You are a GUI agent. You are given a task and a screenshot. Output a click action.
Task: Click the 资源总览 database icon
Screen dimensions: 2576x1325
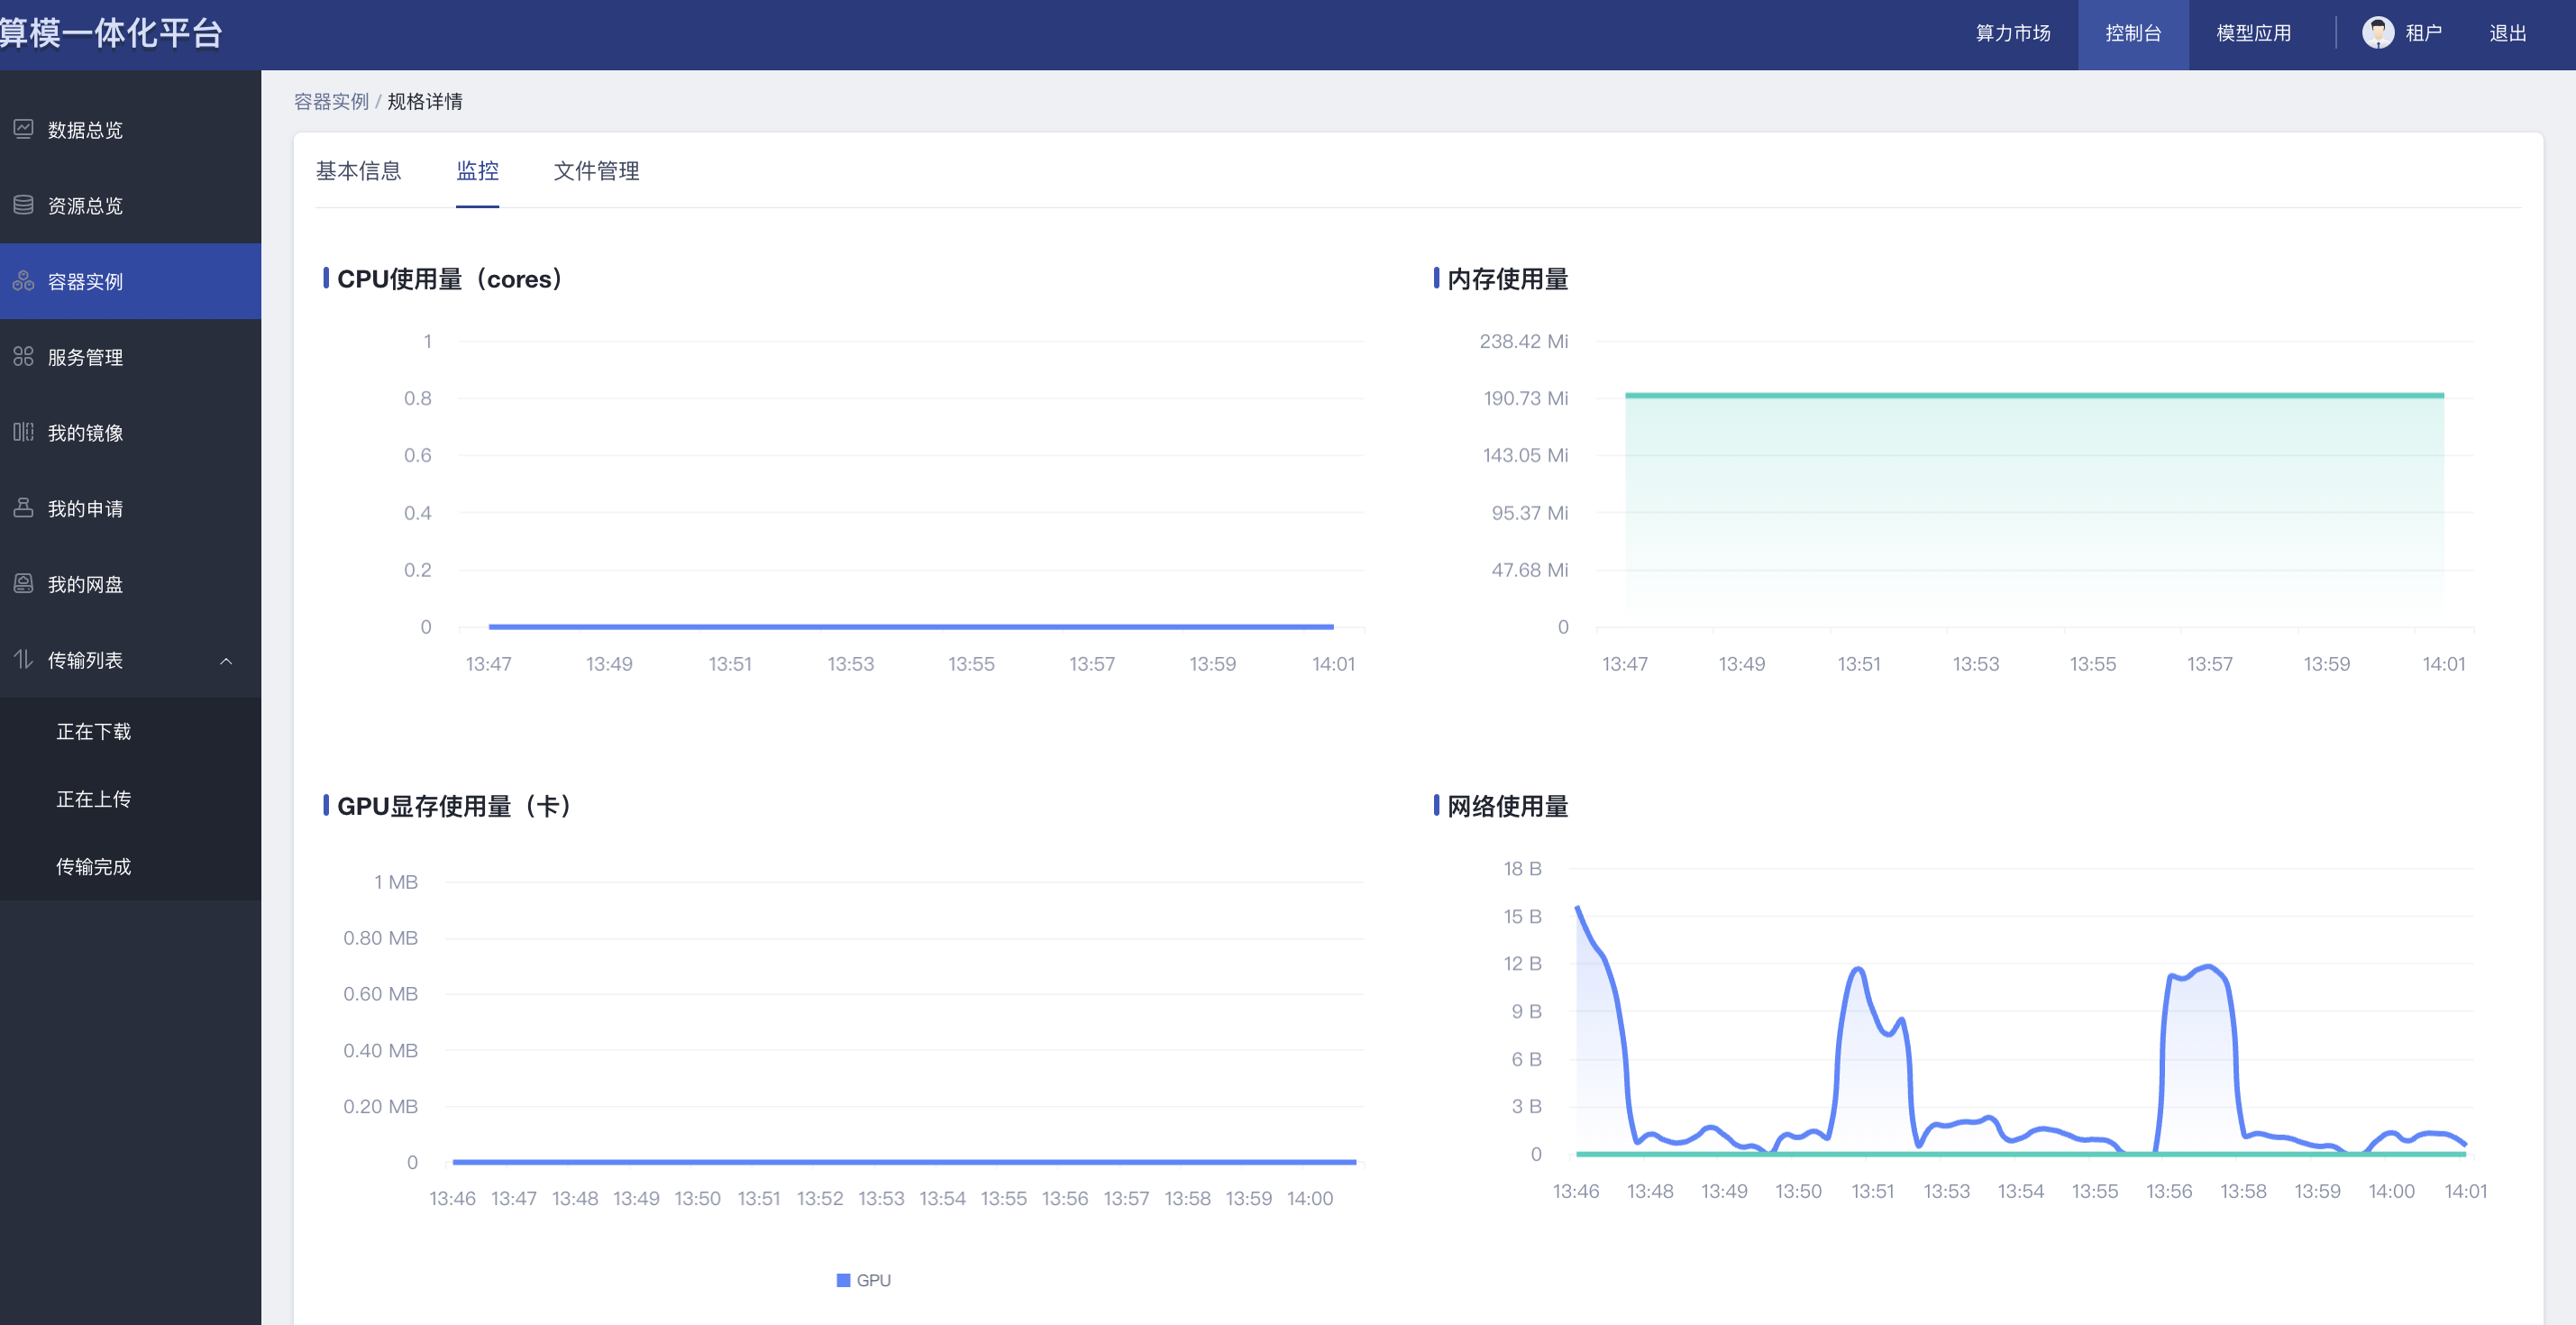pyautogui.click(x=23, y=205)
